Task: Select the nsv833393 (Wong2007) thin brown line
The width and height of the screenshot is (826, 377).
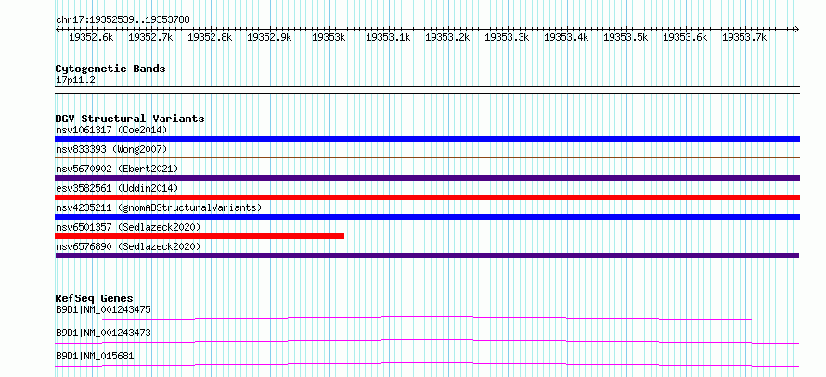Action: (x=427, y=157)
